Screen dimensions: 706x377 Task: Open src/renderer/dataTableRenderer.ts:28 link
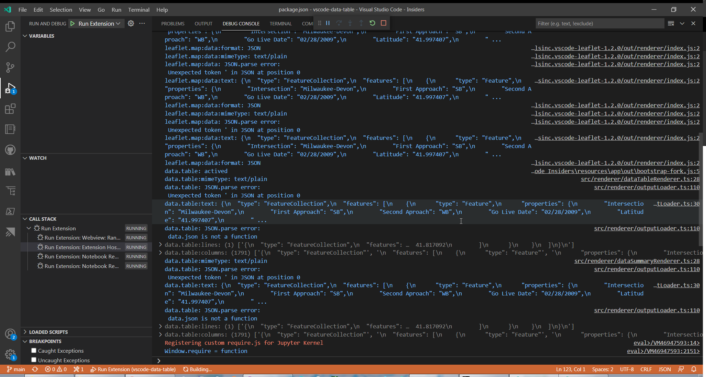click(640, 179)
